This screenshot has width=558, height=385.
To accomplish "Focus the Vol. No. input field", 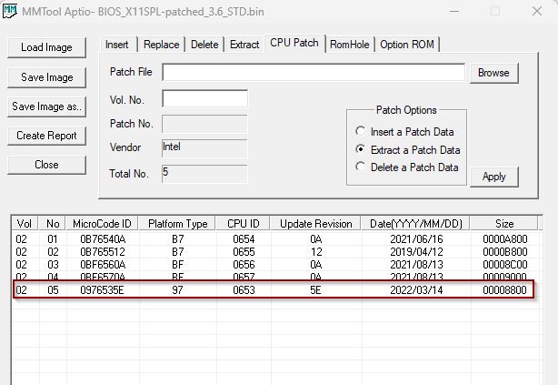I will click(204, 98).
